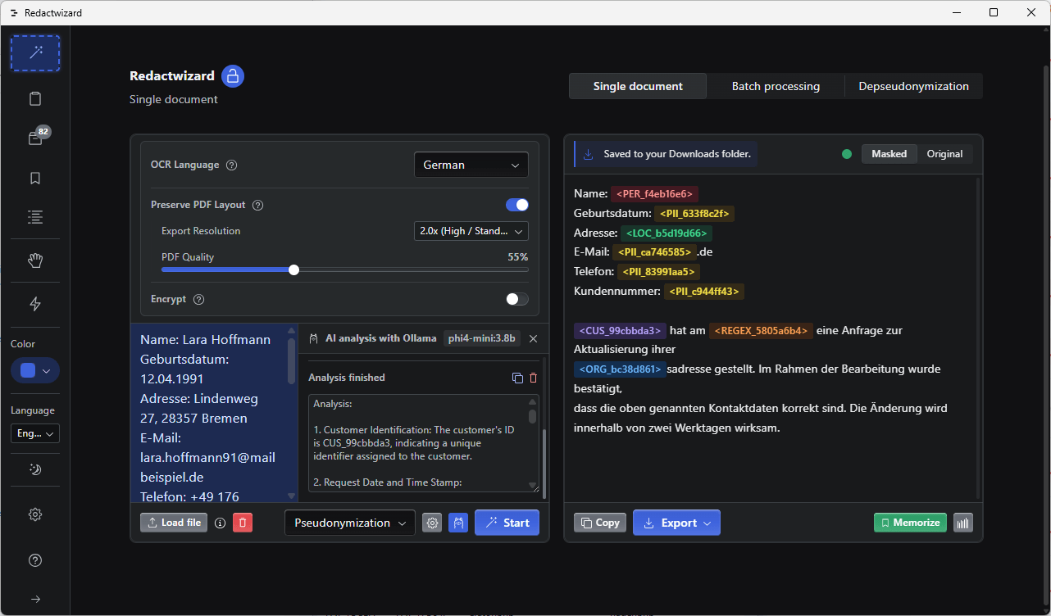1051x616 pixels.
Task: Open settings gear in sidebar
Action: click(35, 514)
